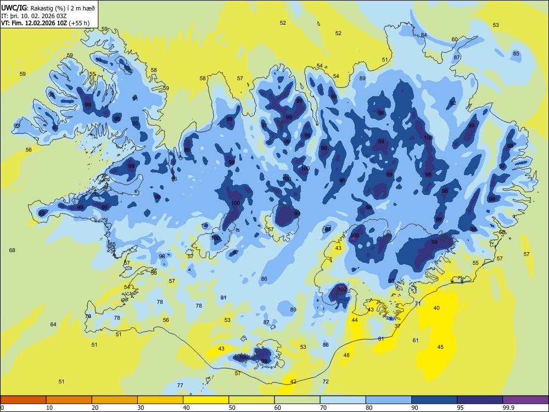Click the value '40' off the southeast coast
The width and height of the screenshot is (549, 412).
(x=436, y=308)
